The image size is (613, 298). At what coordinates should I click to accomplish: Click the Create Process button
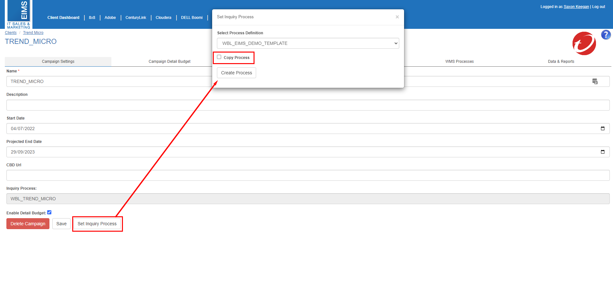coord(237,73)
